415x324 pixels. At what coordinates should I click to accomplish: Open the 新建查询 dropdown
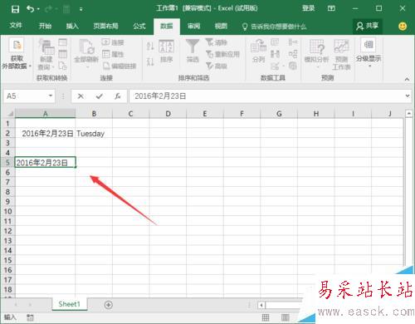tap(46, 55)
